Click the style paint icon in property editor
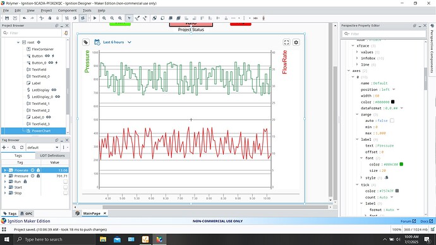This screenshot has width=436, height=245. click(x=386, y=177)
